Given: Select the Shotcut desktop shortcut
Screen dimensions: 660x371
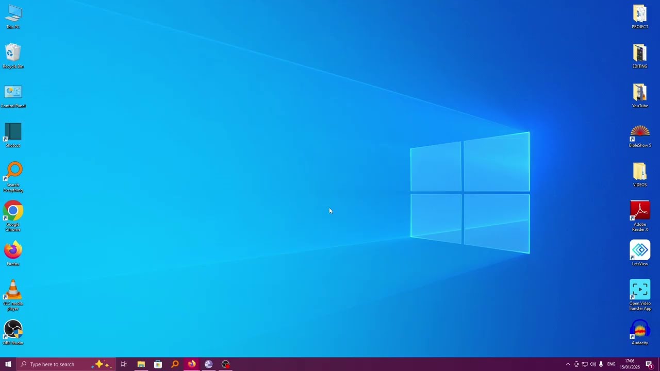Looking at the screenshot, I should (13, 136).
